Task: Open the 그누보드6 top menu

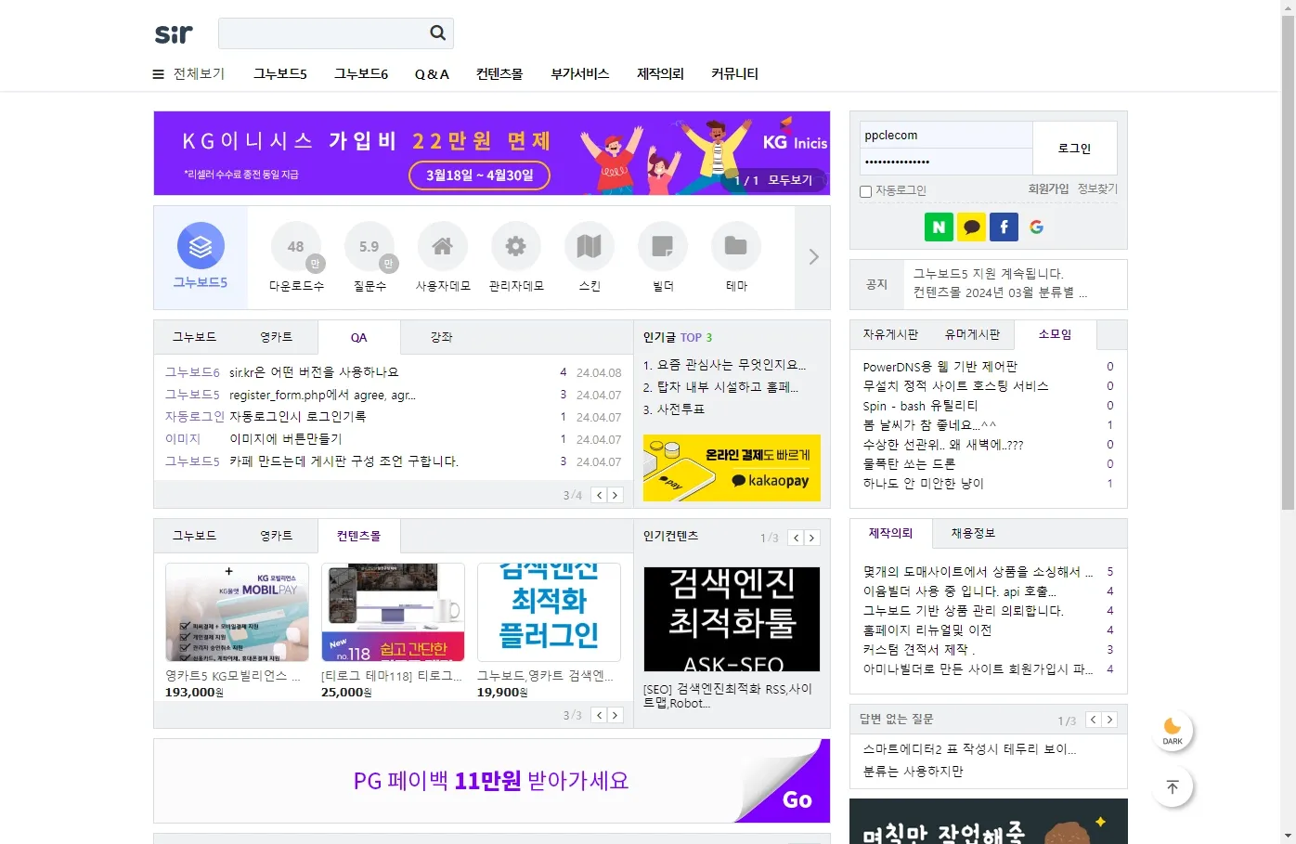Action: (x=361, y=73)
